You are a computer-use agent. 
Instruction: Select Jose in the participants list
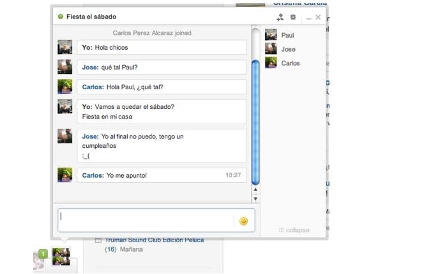[x=288, y=49]
